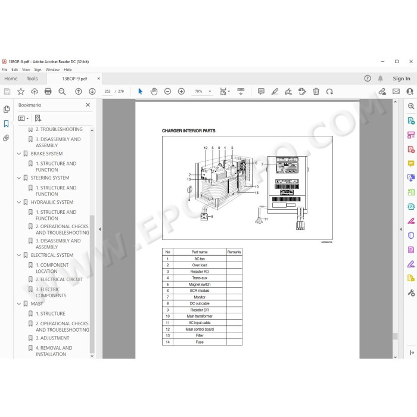Click the upload to cloud icon
This screenshot has height=417, width=417.
coord(35,92)
